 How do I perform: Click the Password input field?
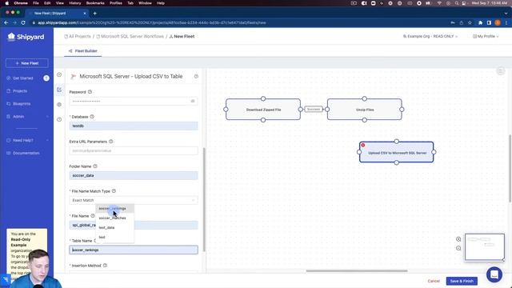point(134,102)
